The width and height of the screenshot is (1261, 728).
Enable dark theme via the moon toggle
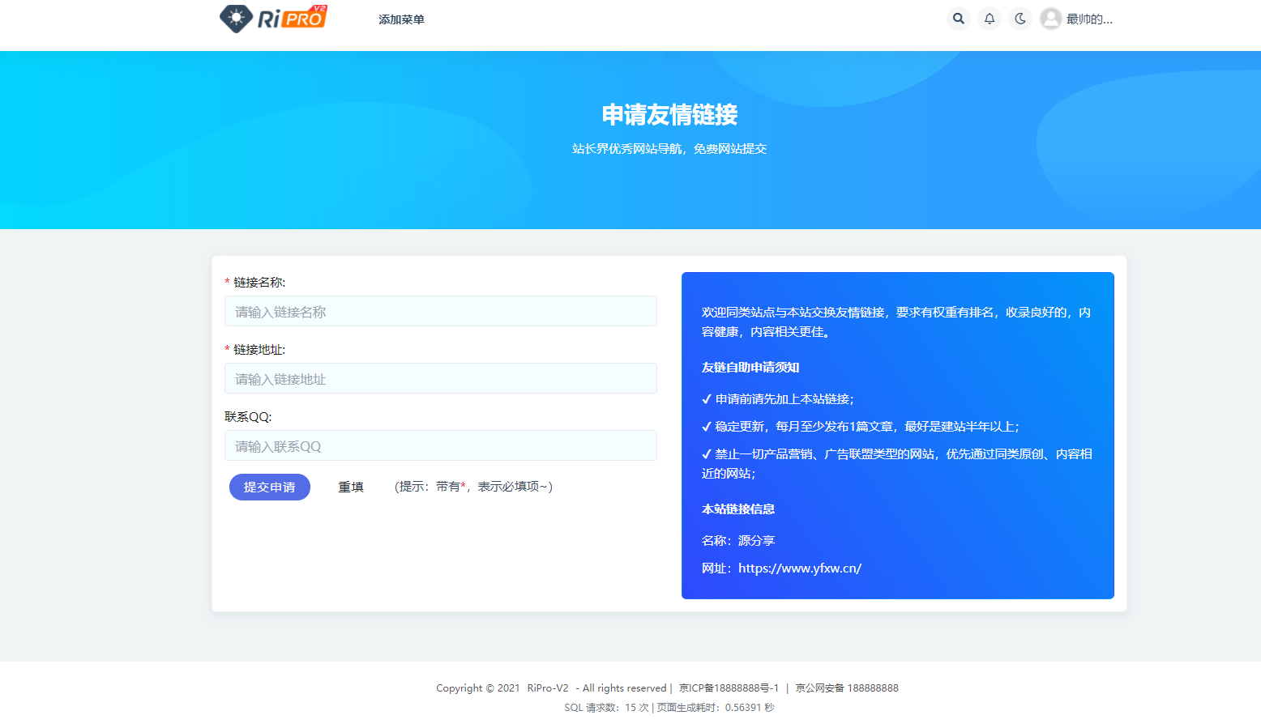click(1019, 18)
